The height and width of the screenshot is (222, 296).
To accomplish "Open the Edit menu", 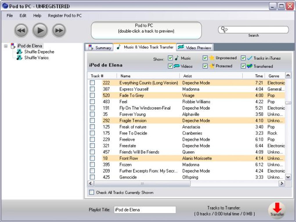I will [x=23, y=15].
